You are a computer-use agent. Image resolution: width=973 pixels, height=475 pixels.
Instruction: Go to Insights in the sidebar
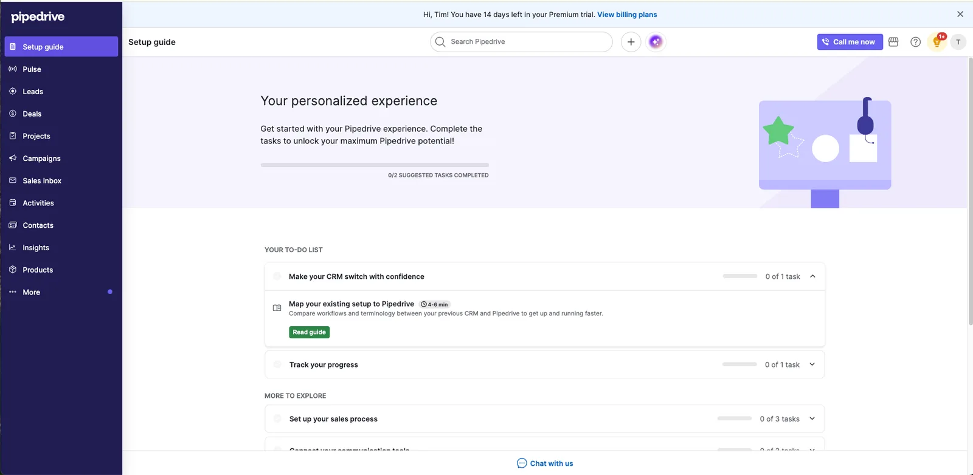click(x=61, y=248)
